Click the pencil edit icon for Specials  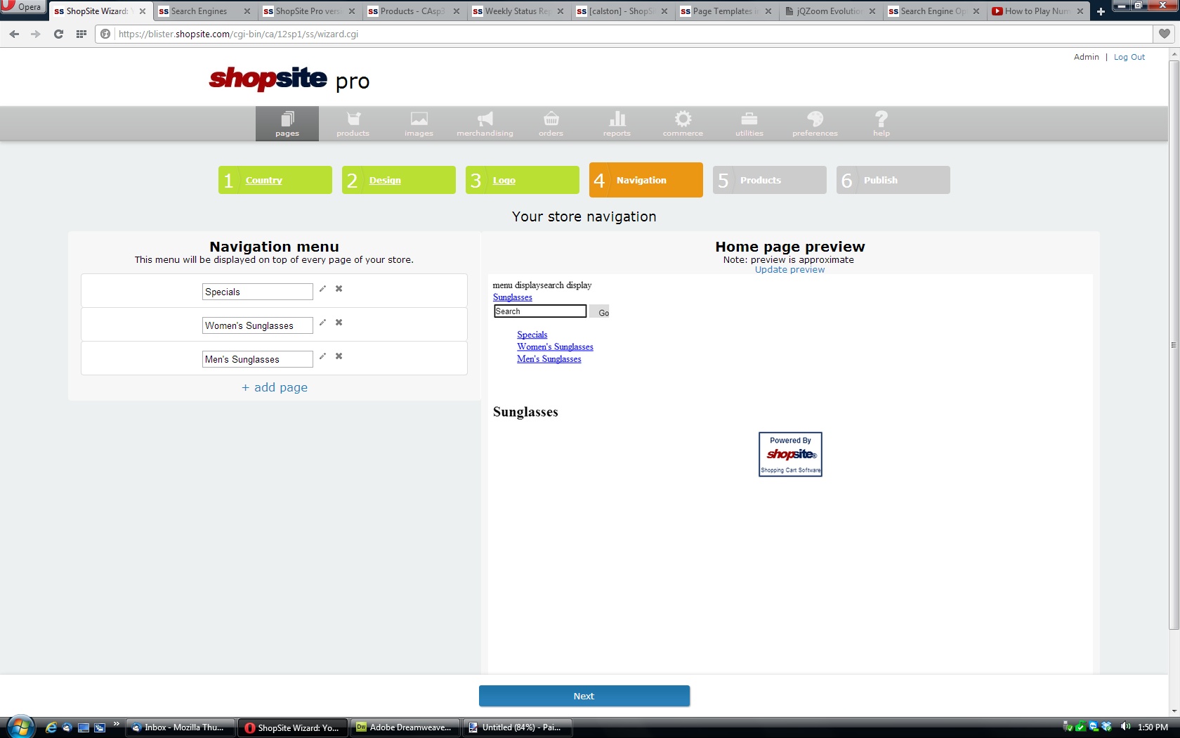point(322,289)
